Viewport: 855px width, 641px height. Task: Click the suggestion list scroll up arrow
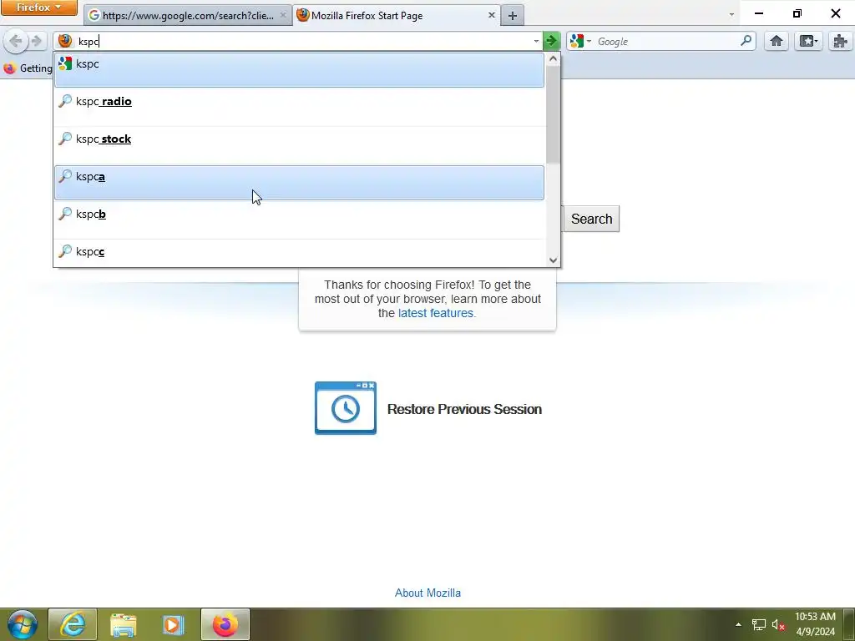553,58
